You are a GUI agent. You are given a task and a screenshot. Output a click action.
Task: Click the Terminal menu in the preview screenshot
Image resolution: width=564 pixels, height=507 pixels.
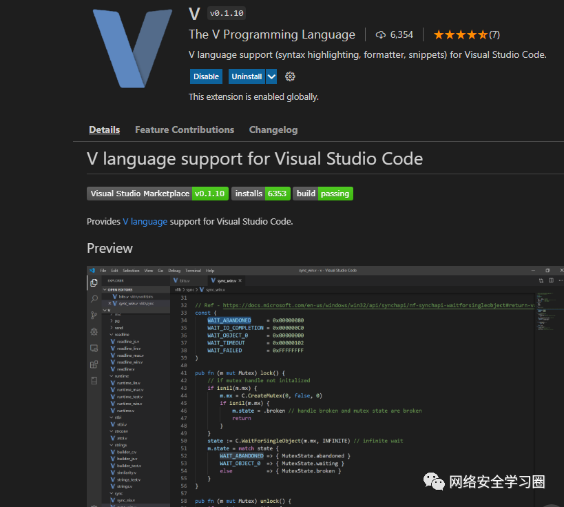193,271
